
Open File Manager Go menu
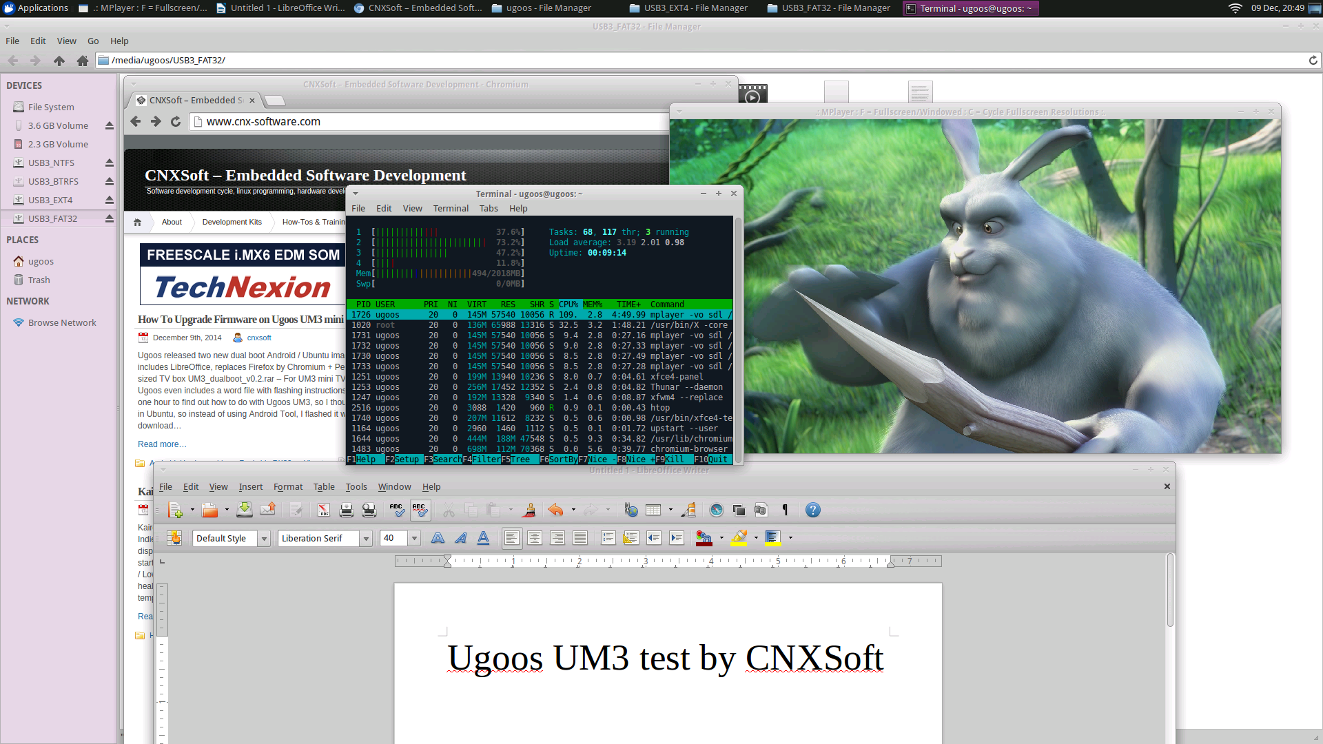(93, 41)
